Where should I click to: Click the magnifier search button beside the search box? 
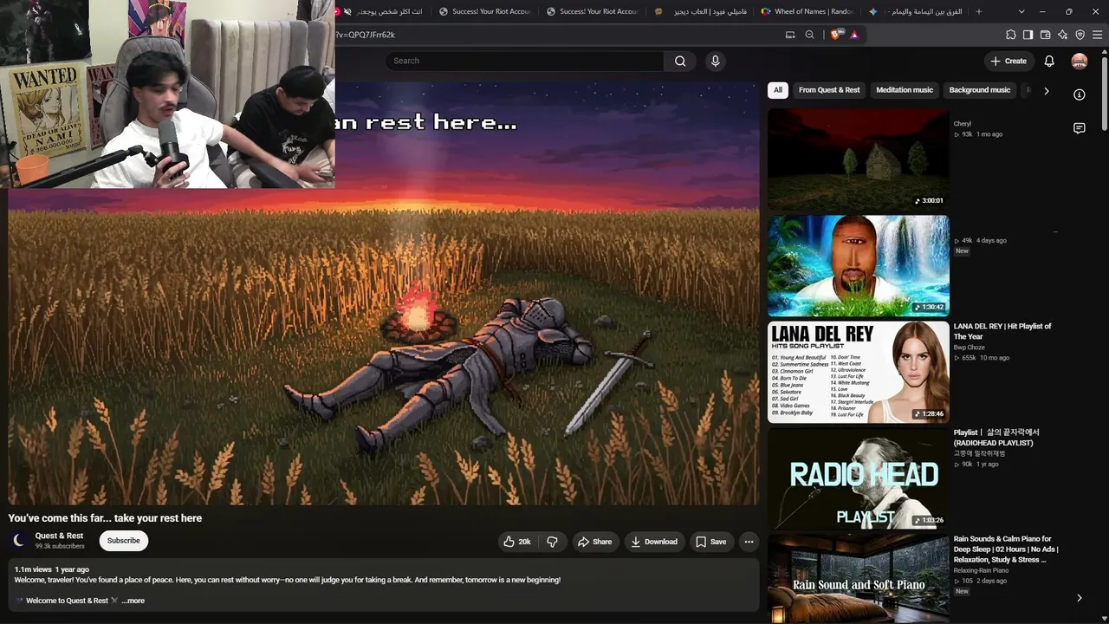pos(680,61)
